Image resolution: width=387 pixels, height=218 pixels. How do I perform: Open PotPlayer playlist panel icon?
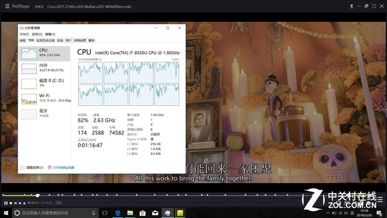[380, 199]
